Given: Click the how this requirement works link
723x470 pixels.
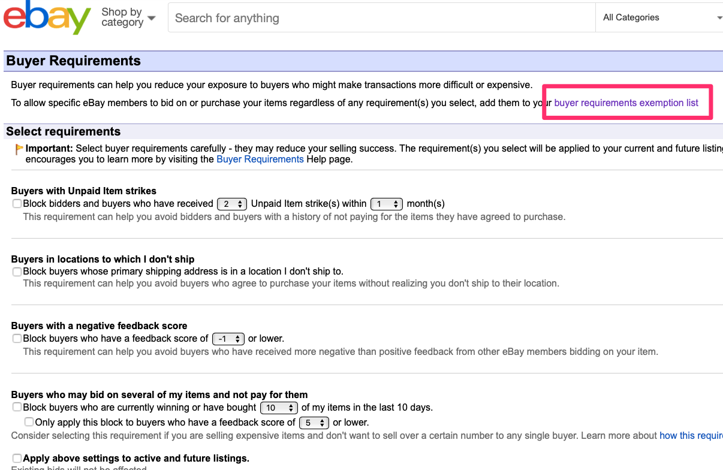Looking at the screenshot, I should [x=691, y=436].
